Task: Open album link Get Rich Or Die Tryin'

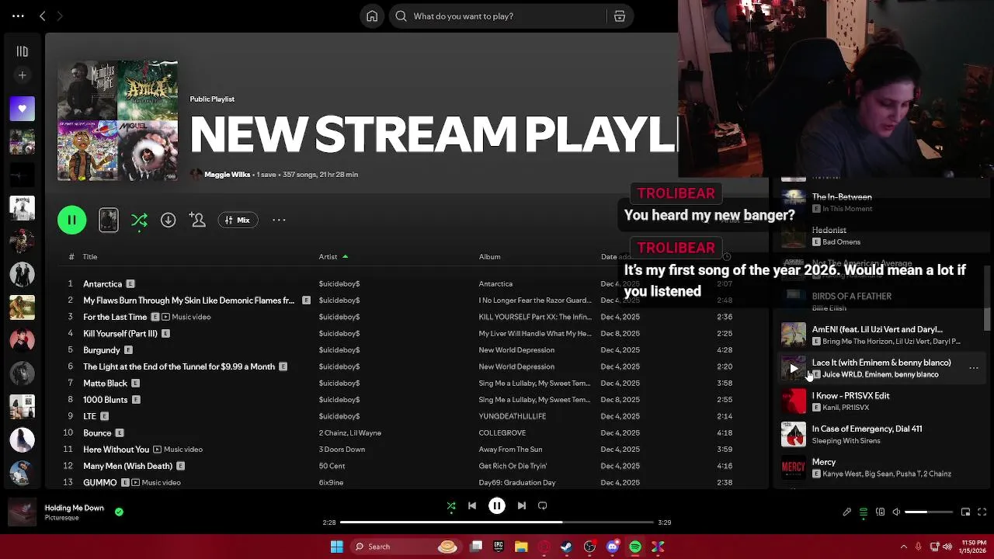Action: 513,466
